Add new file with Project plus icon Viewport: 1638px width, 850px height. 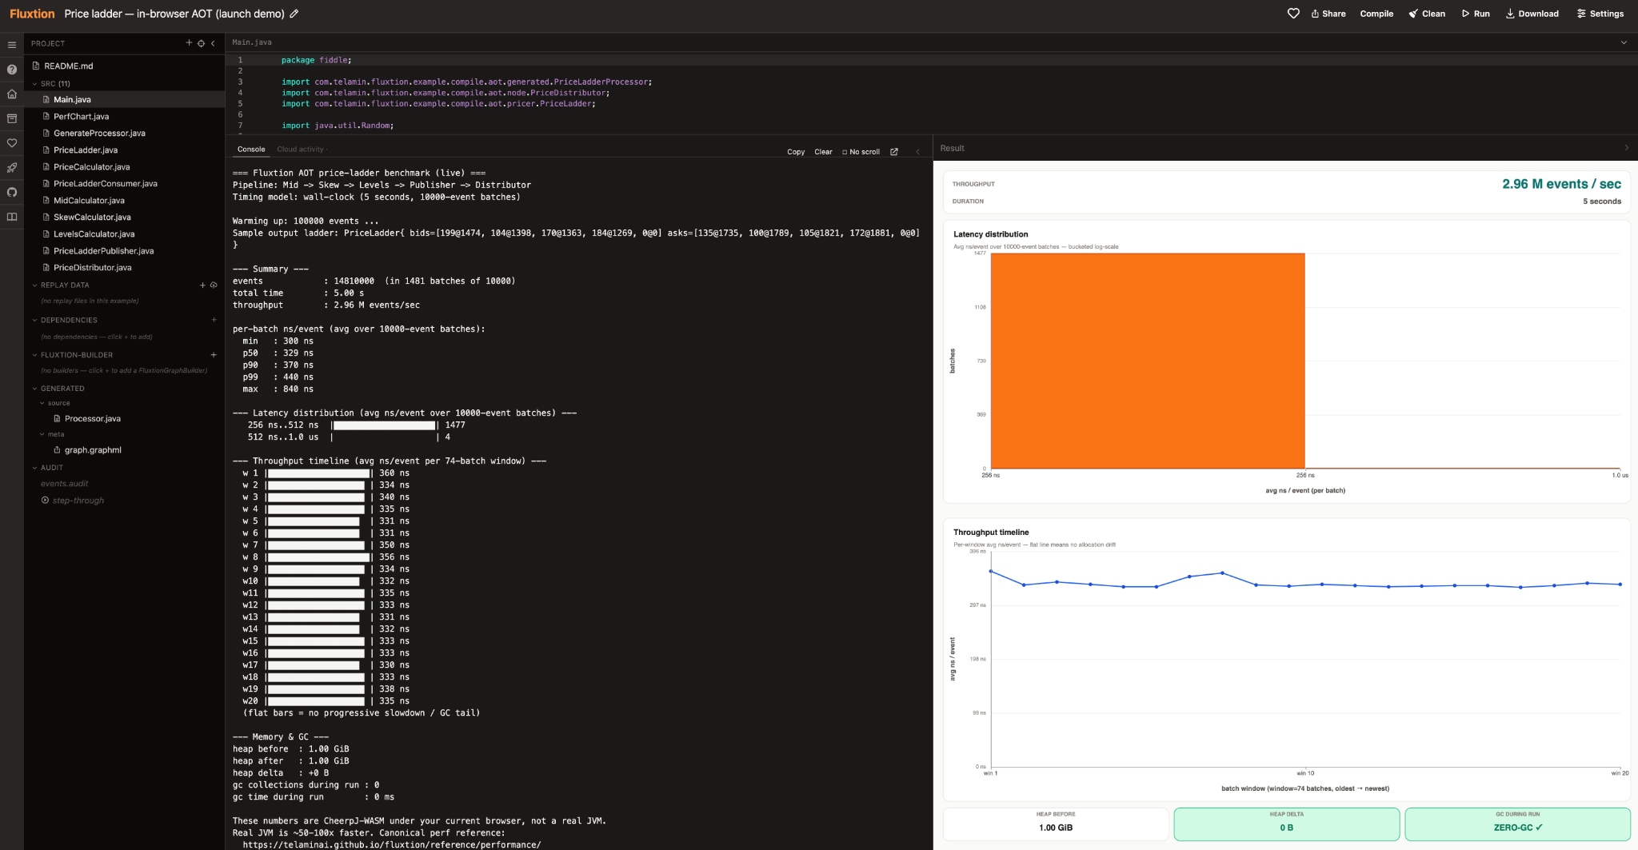point(190,43)
